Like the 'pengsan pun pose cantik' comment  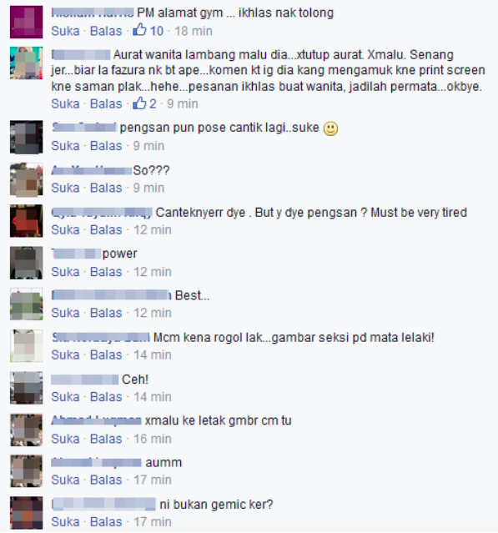point(65,146)
